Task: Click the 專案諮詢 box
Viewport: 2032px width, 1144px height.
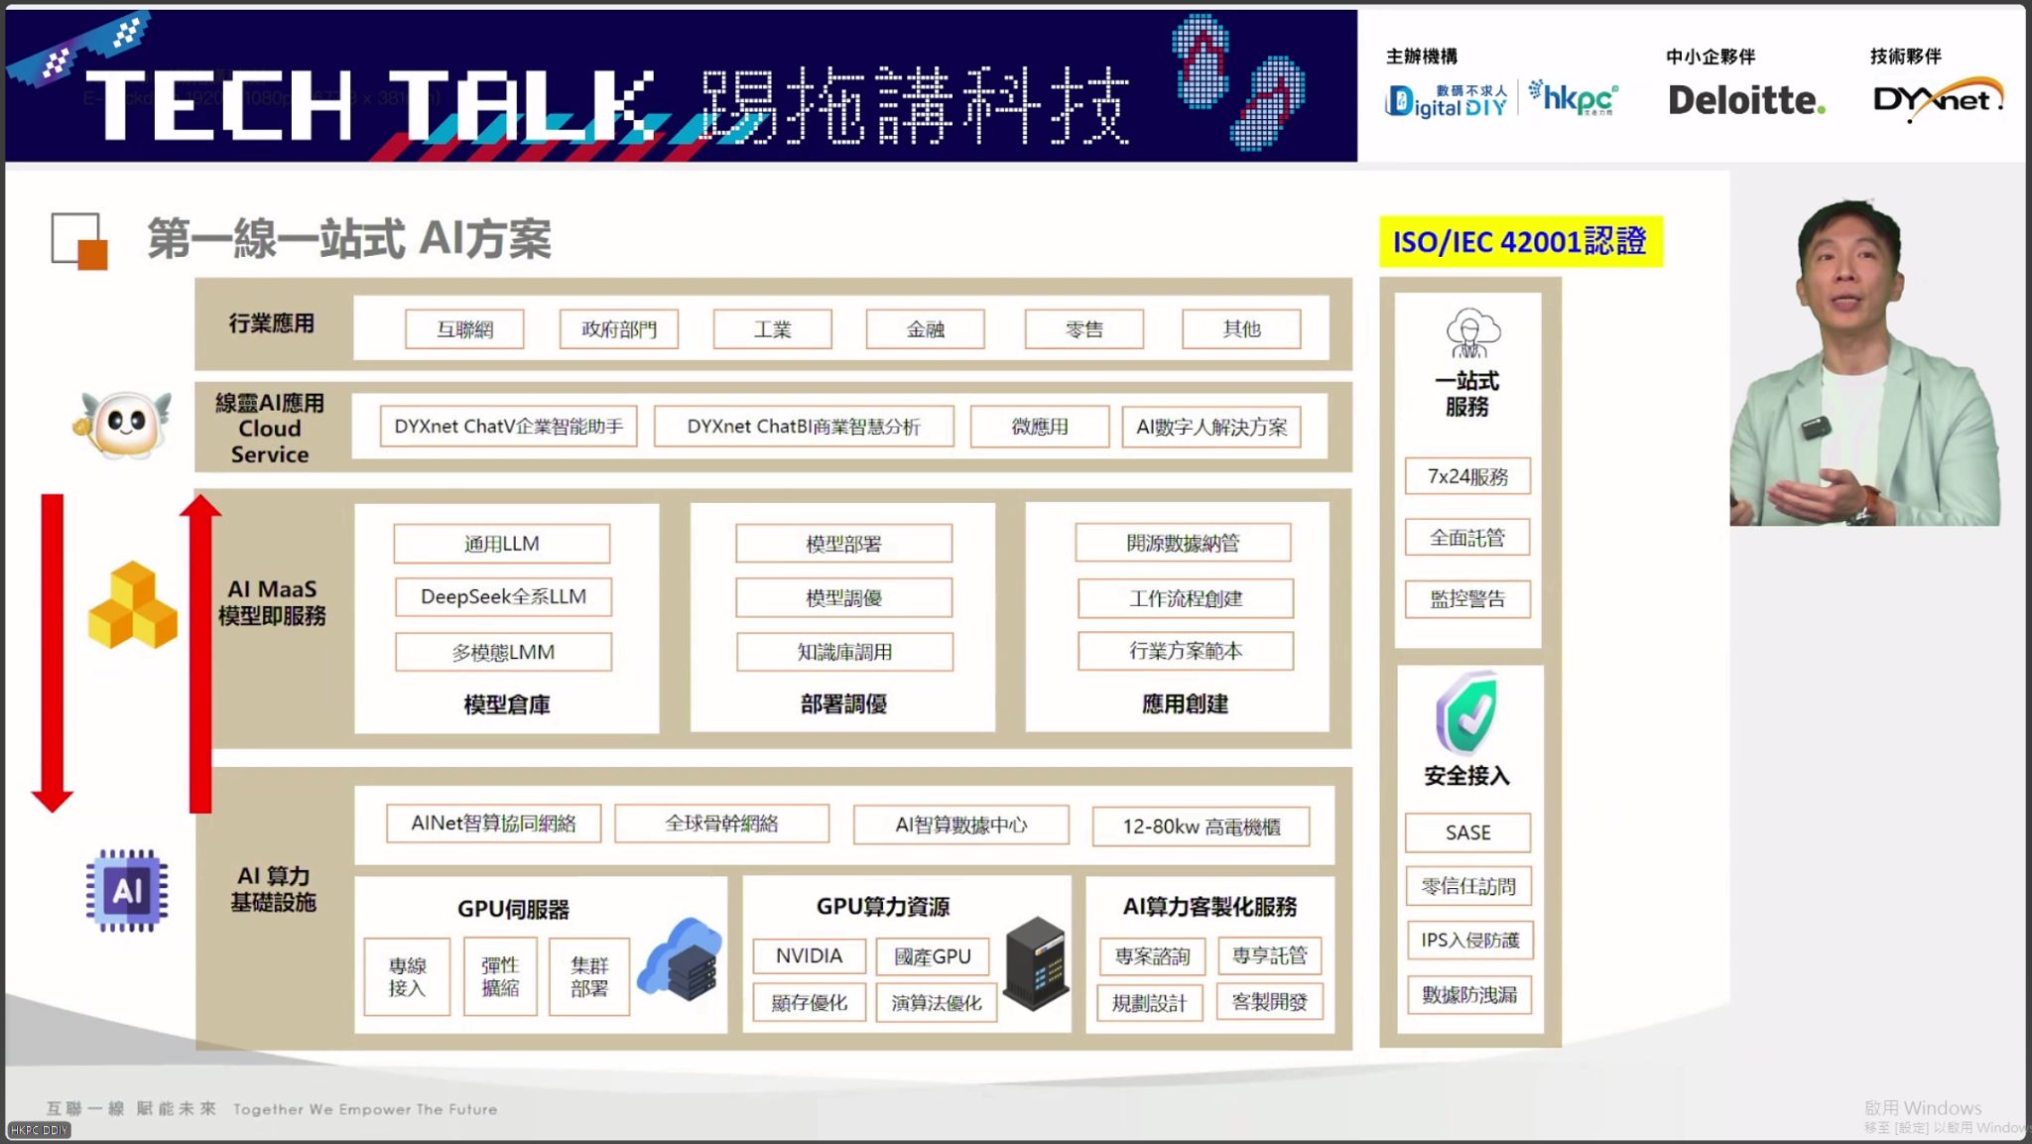Action: [x=1152, y=956]
